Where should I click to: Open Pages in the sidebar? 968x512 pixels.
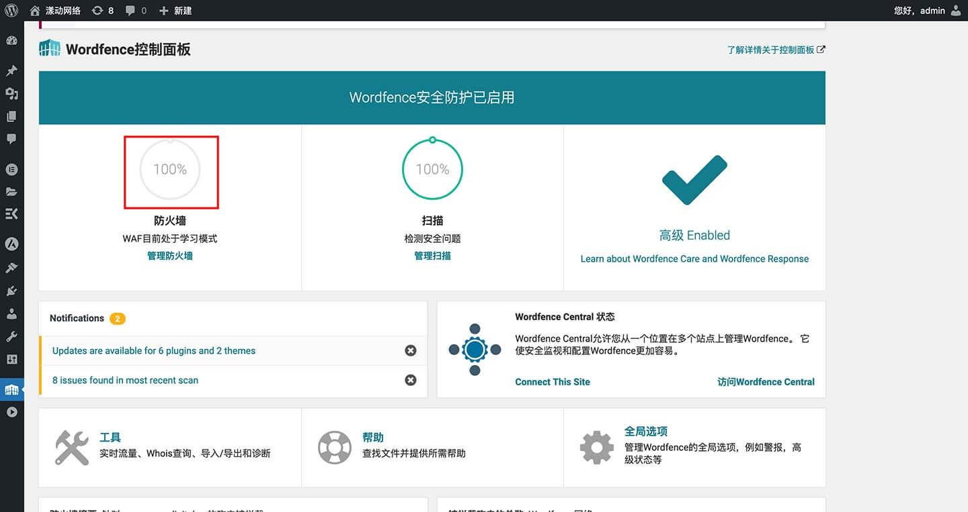pyautogui.click(x=11, y=116)
